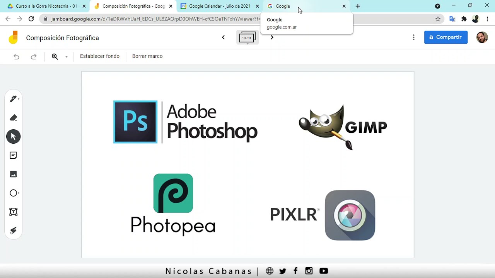Screen dimensions: 495x278
Task: Expand the frame bar 10 / 11
Action: (247, 38)
